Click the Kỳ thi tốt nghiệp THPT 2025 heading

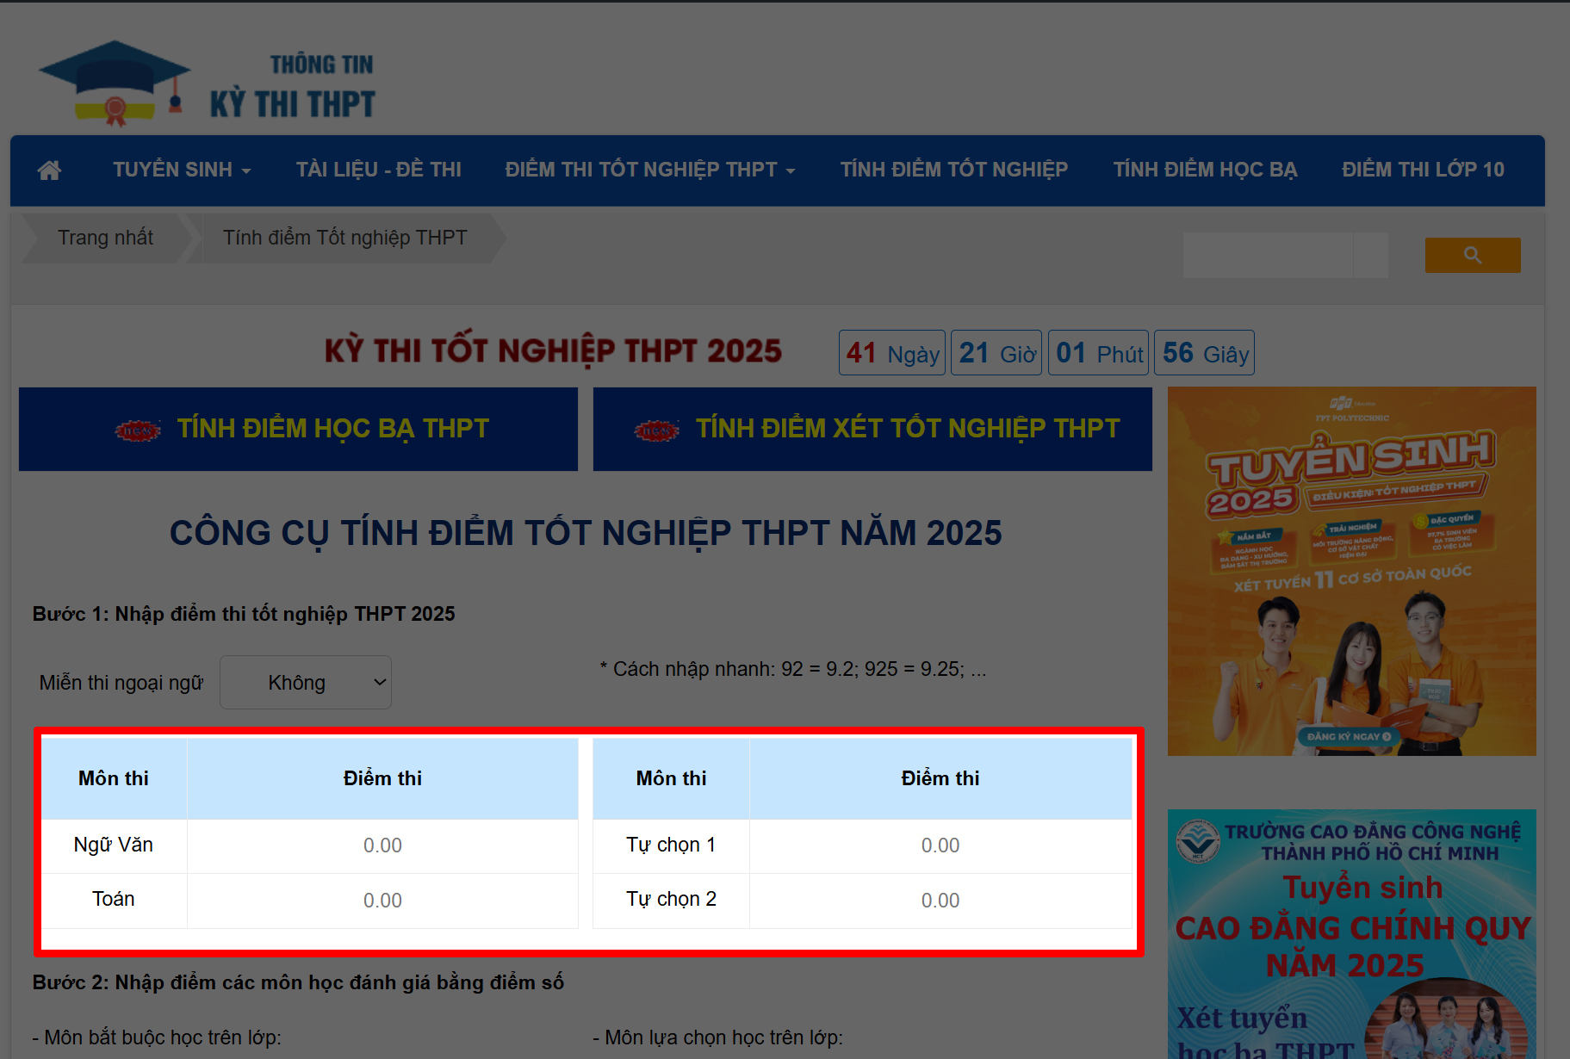(553, 351)
